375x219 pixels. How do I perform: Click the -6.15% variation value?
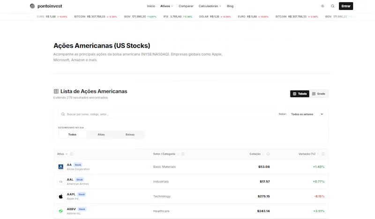point(319,196)
